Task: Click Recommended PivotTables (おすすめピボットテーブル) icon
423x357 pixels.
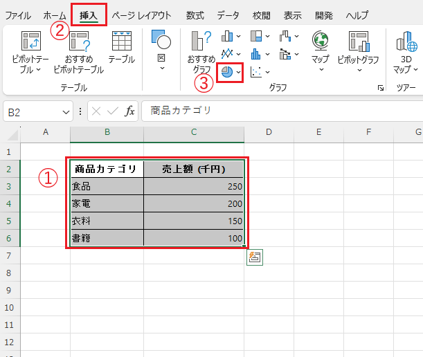Action: [x=79, y=42]
